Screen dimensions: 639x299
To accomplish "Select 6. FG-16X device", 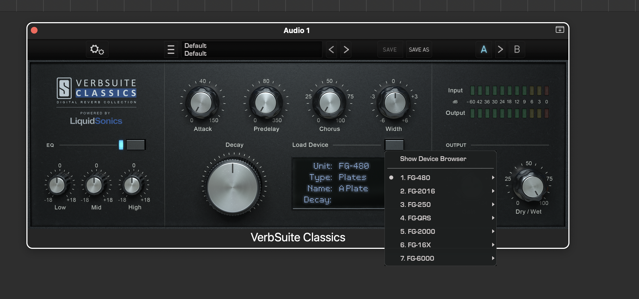I will click(x=440, y=245).
